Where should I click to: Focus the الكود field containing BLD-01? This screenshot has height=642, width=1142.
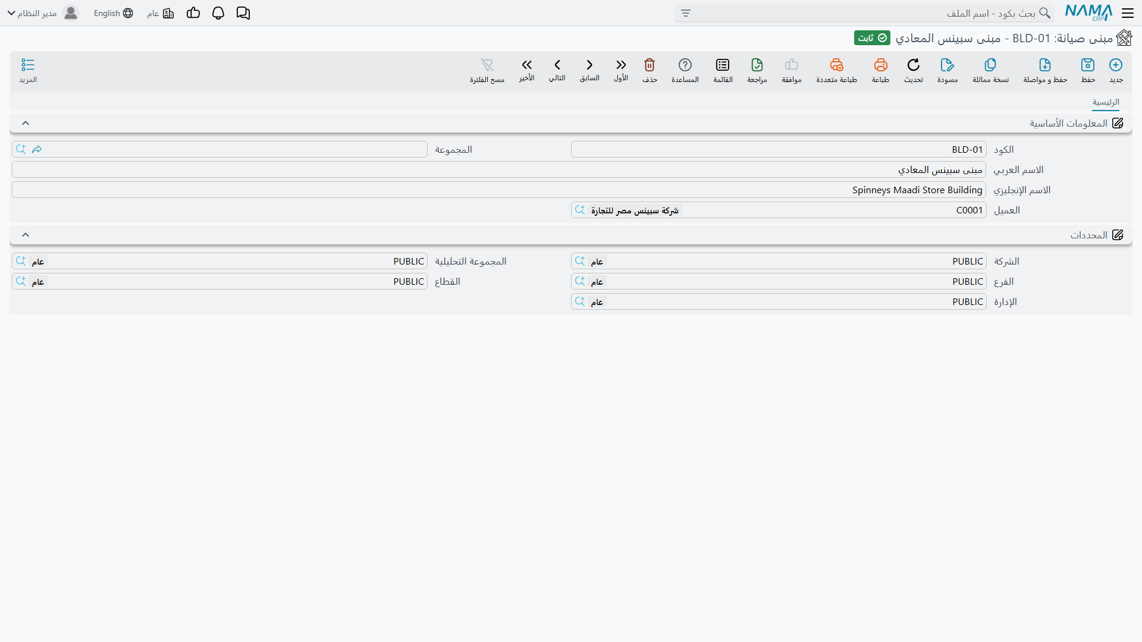(x=779, y=149)
